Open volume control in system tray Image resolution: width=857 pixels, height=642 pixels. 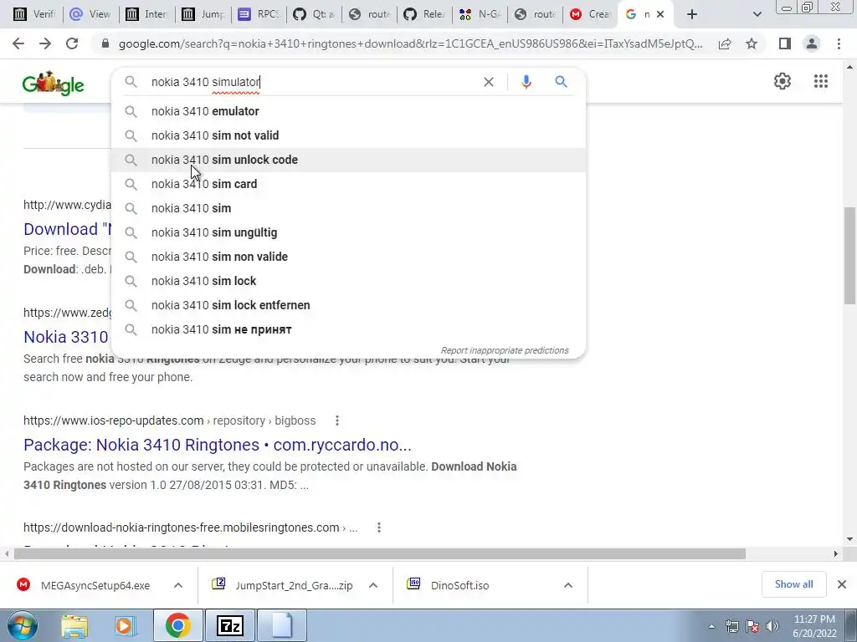(772, 626)
